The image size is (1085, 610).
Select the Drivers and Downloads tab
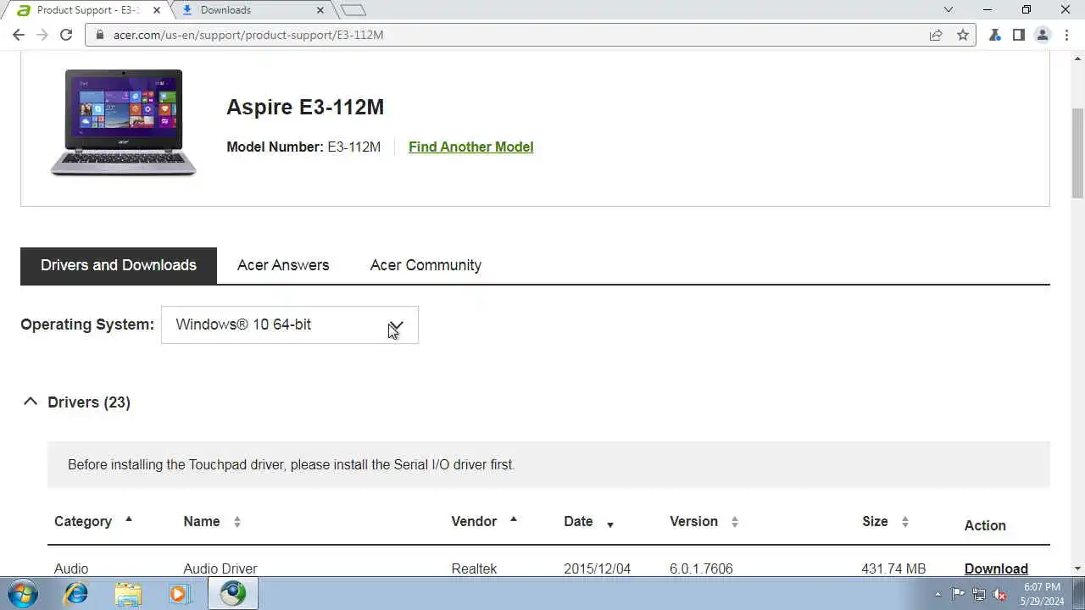tap(119, 265)
